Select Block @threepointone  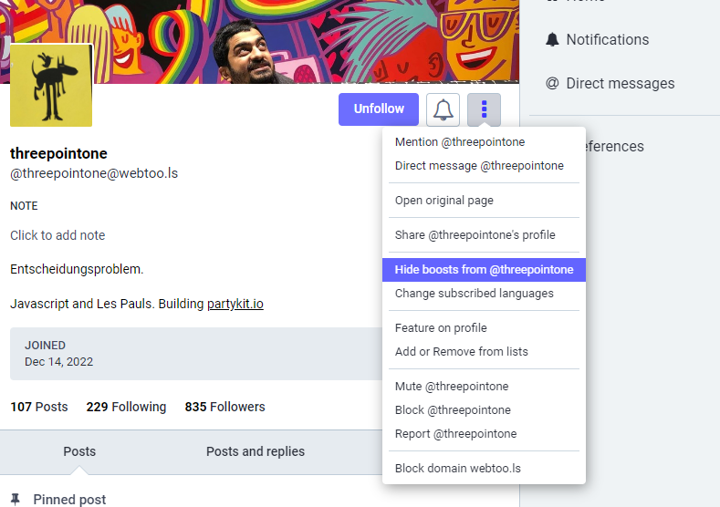click(484, 409)
